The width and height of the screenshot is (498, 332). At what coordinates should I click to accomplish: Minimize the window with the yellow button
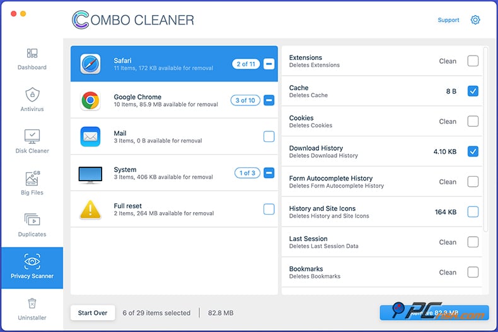tap(23, 13)
